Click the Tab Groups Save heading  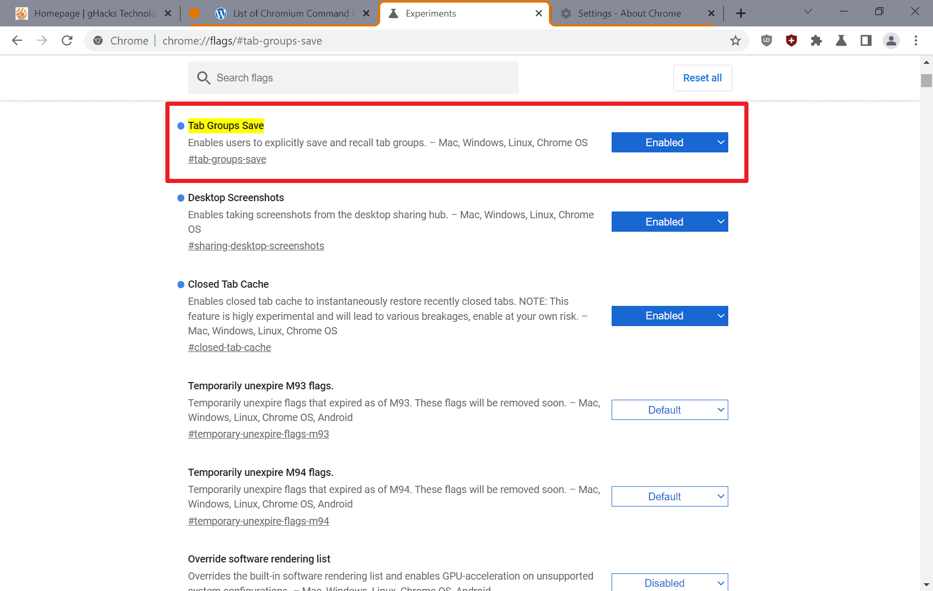[226, 125]
